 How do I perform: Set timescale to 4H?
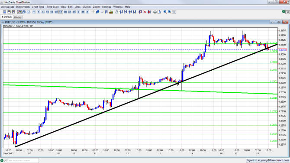[70, 12]
